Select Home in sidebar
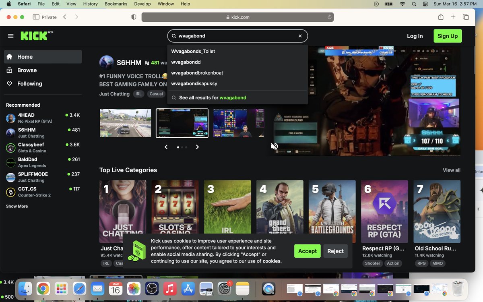This screenshot has height=302, width=483. coord(43,57)
